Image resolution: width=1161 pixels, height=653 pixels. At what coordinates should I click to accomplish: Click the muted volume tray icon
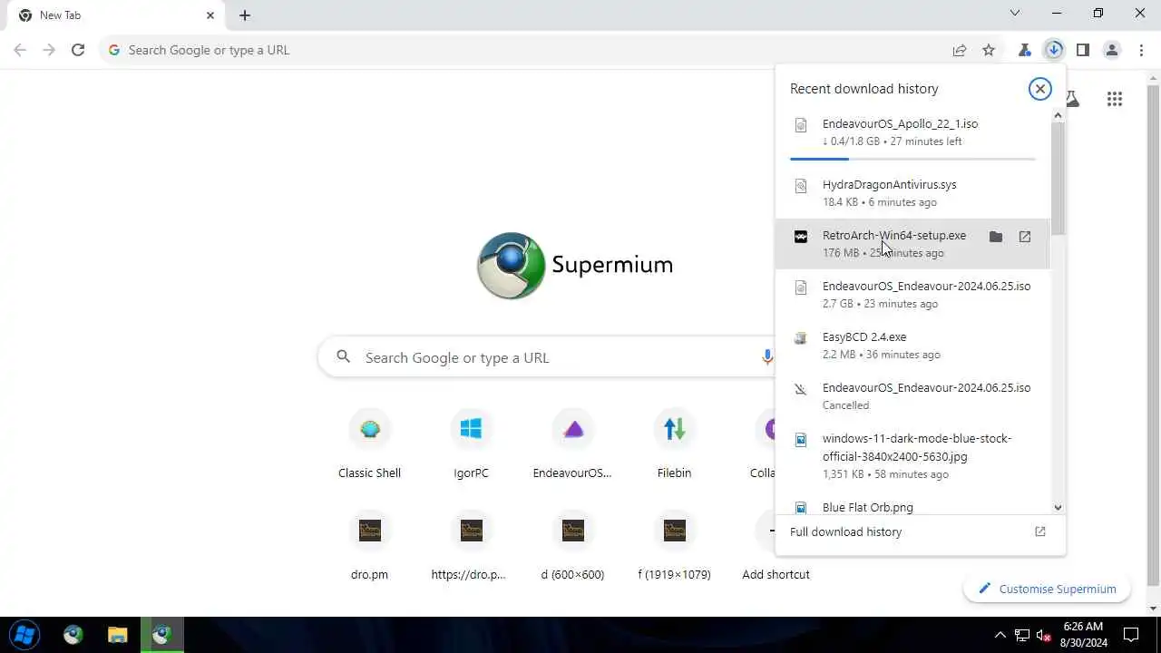click(1044, 635)
